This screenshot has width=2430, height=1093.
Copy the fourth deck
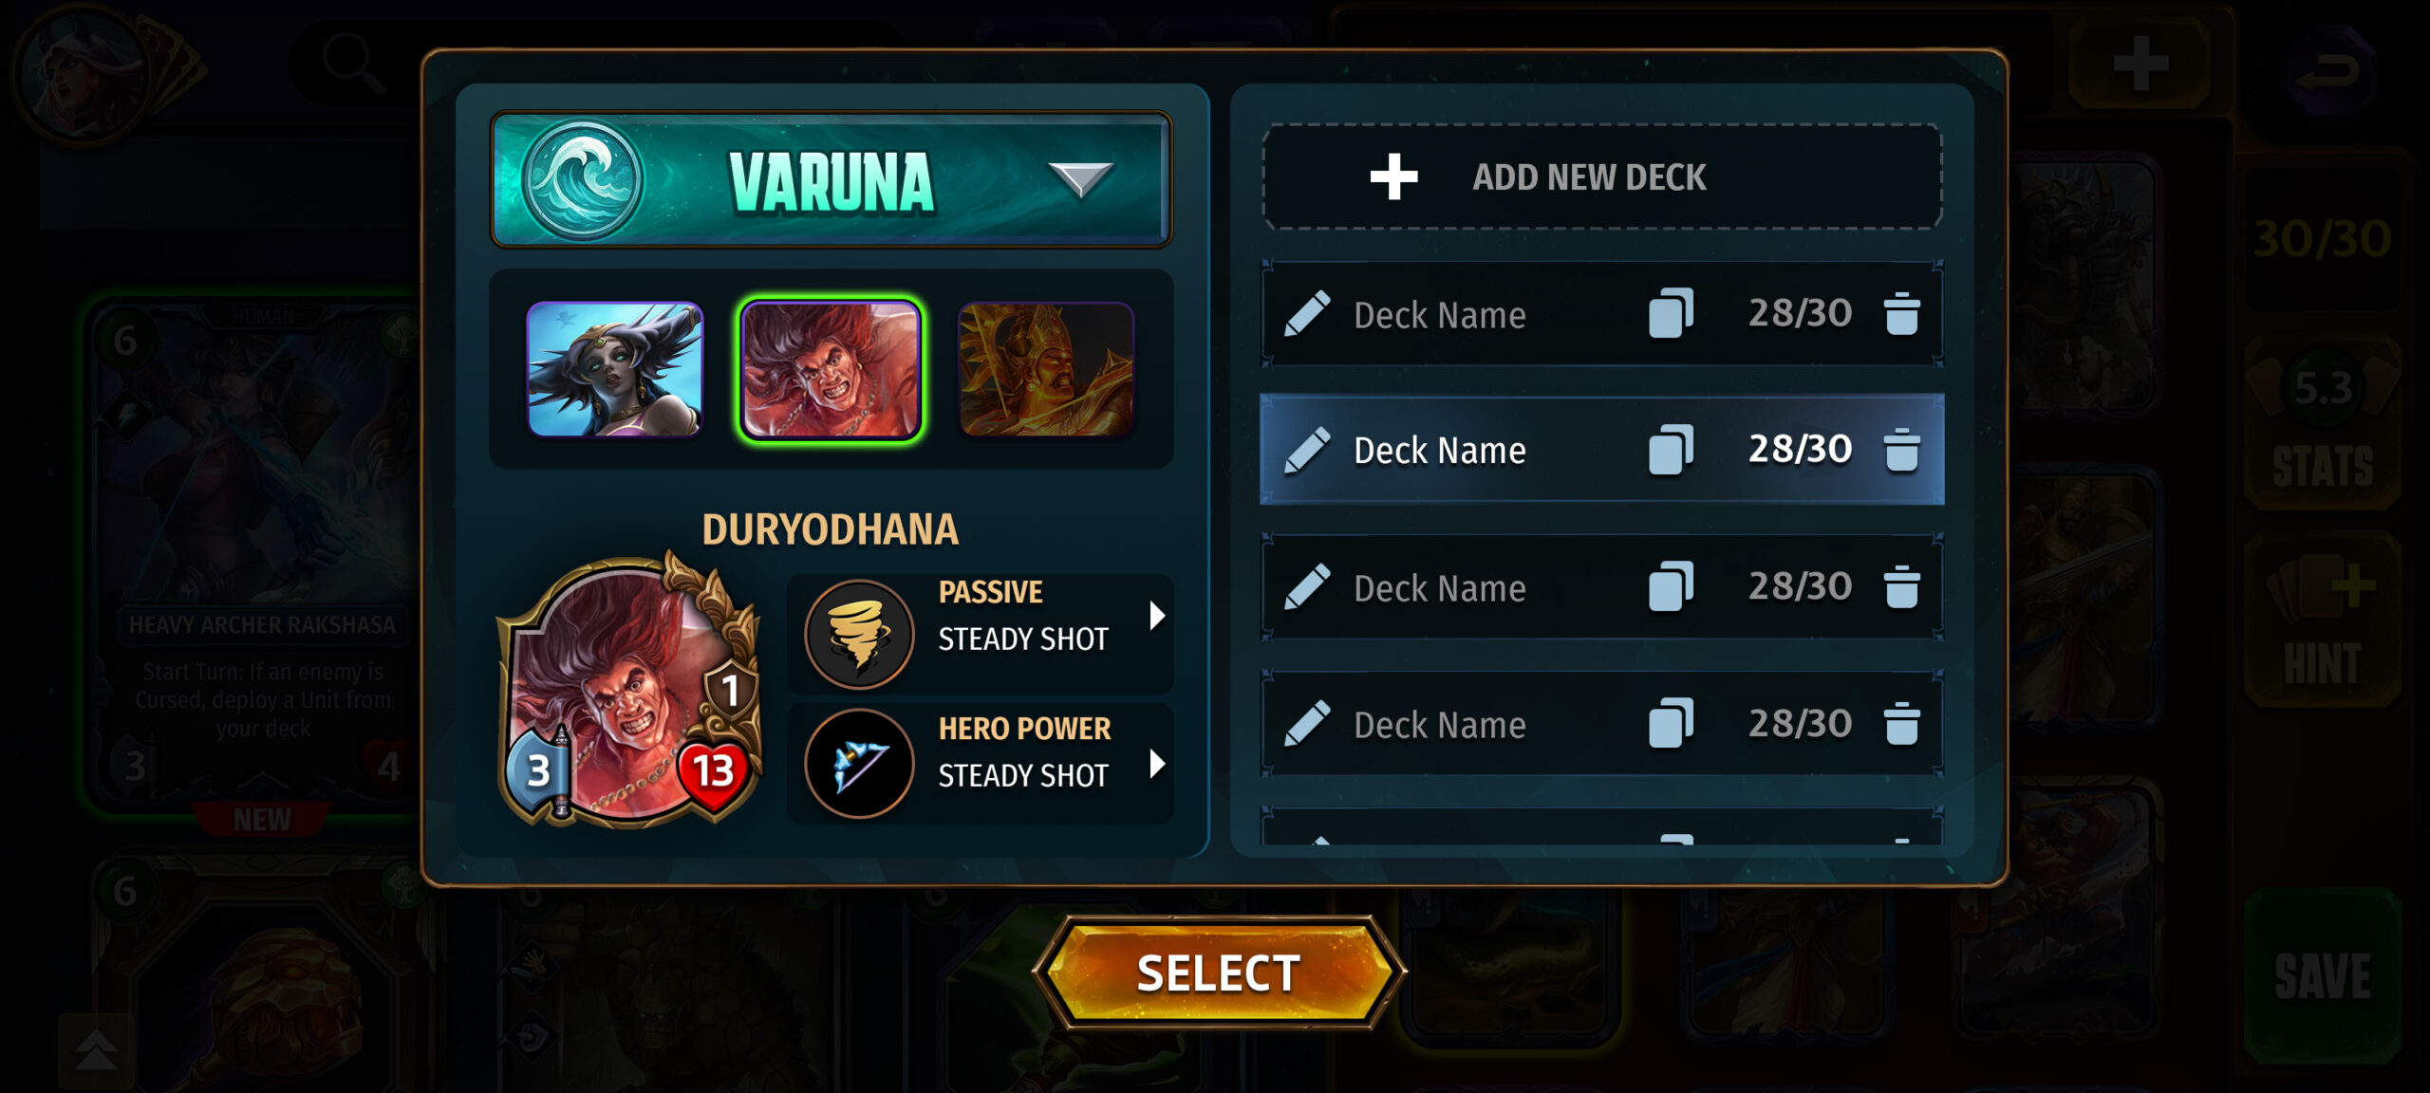pyautogui.click(x=1671, y=724)
